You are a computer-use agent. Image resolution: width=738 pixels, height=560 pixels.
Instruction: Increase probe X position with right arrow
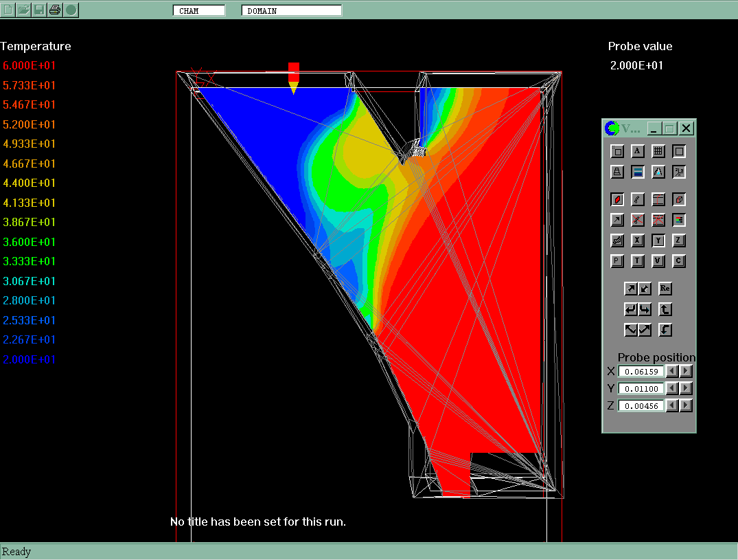pyautogui.click(x=686, y=371)
